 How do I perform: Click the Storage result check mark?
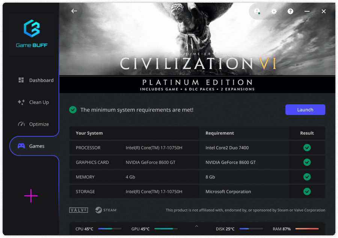(307, 191)
